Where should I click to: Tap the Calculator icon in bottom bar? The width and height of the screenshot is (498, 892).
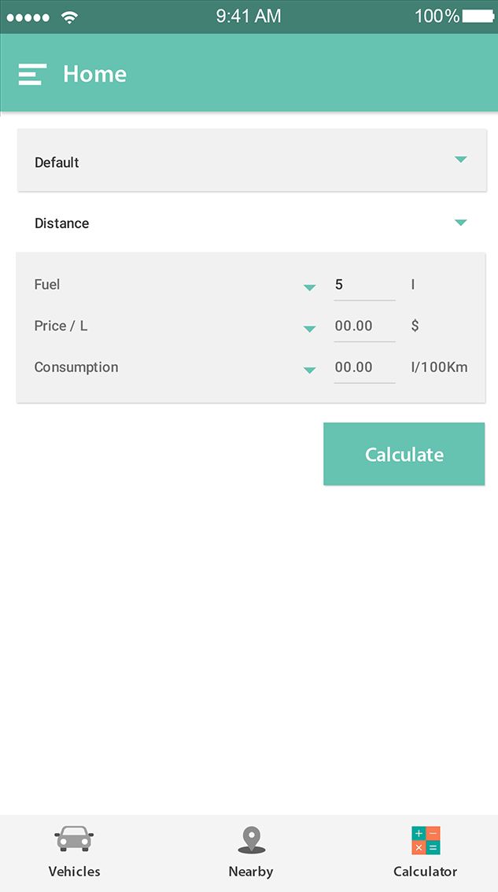(x=426, y=840)
